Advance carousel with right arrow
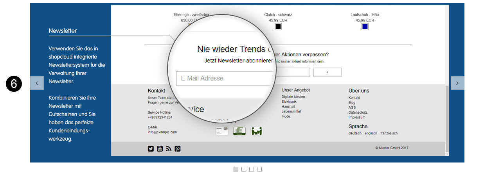The width and height of the screenshot is (493, 175). pos(457,83)
